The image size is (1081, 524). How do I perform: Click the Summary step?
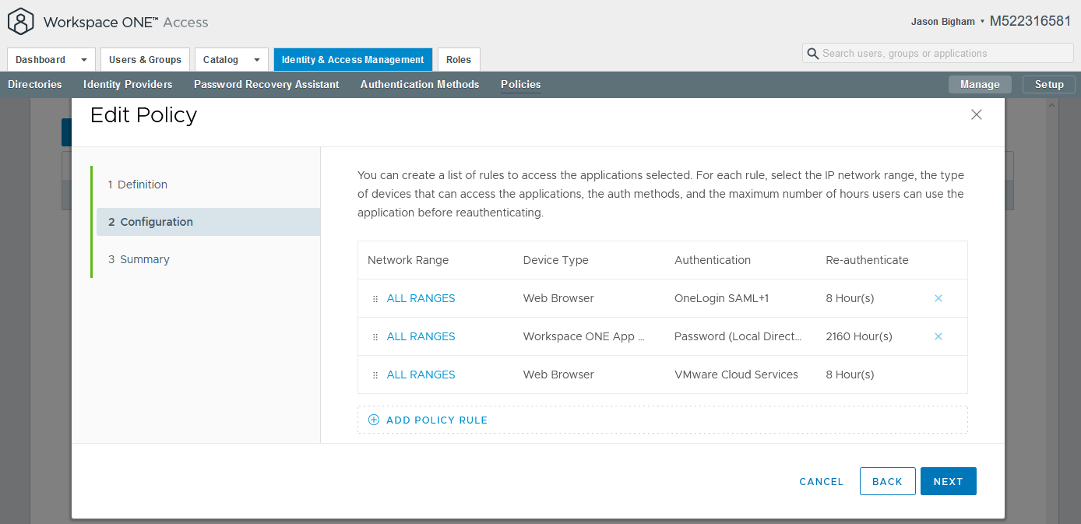coord(139,259)
